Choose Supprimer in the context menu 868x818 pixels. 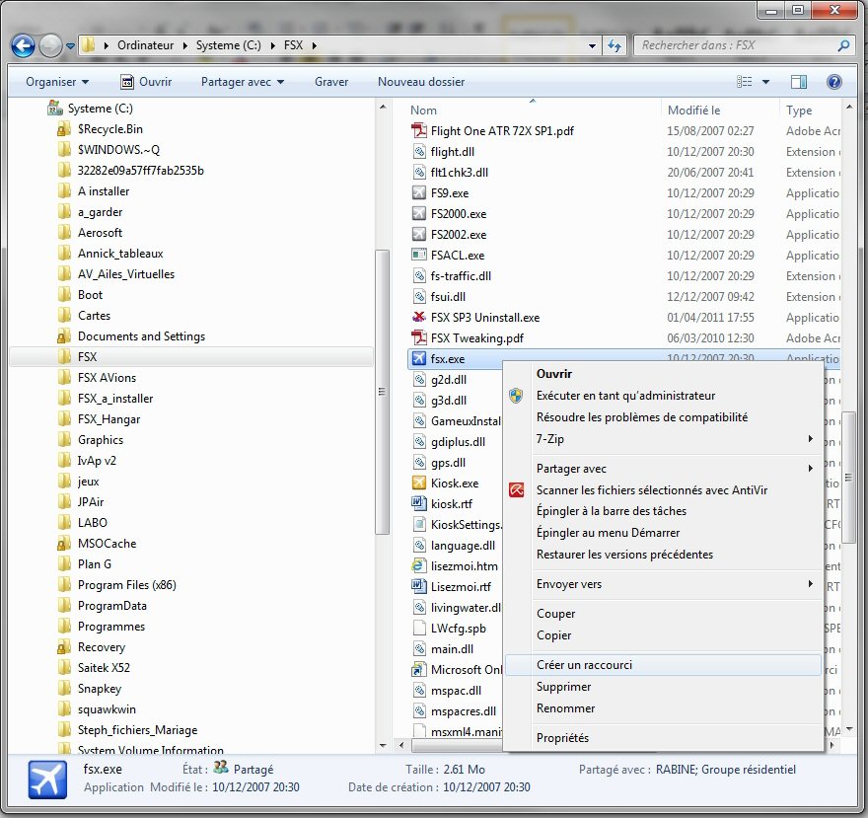664,687
